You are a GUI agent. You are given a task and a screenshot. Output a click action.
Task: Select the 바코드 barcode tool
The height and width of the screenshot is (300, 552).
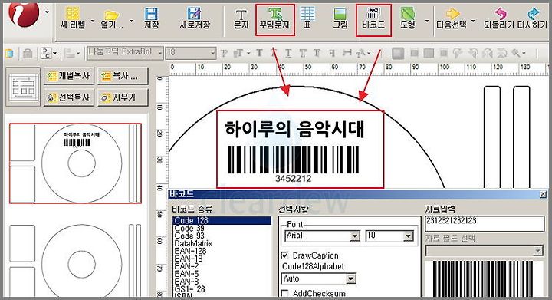click(x=373, y=19)
